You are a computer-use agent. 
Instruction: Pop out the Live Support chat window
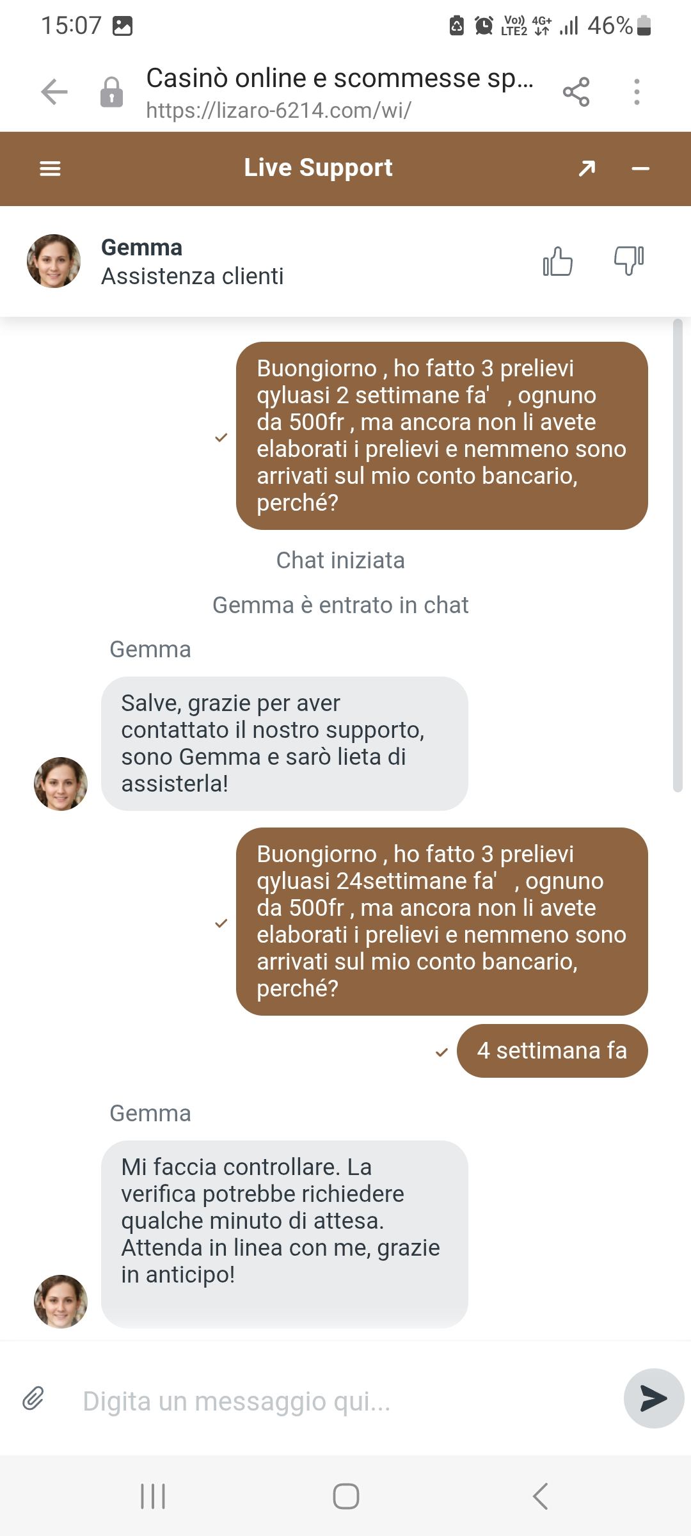point(587,168)
